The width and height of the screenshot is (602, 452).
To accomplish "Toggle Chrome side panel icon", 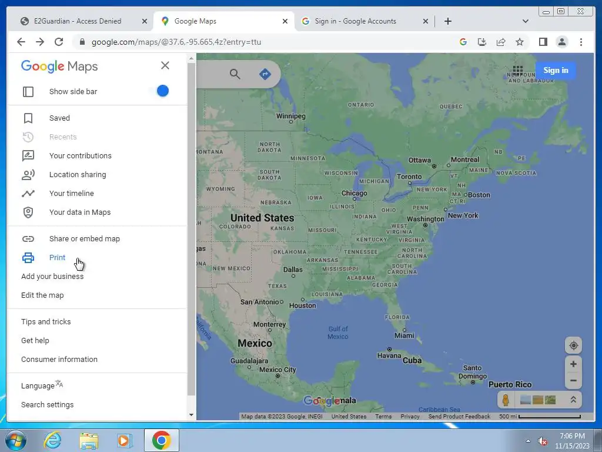I will tap(543, 42).
